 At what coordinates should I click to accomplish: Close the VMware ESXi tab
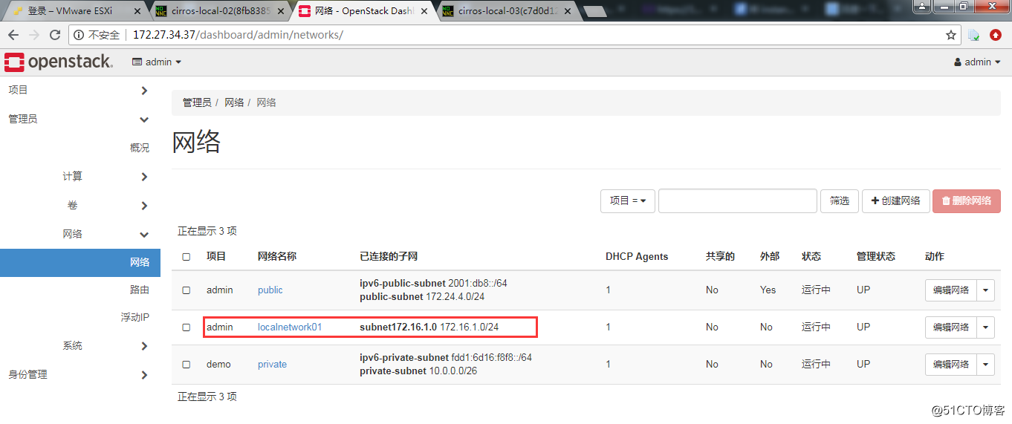pos(137,11)
